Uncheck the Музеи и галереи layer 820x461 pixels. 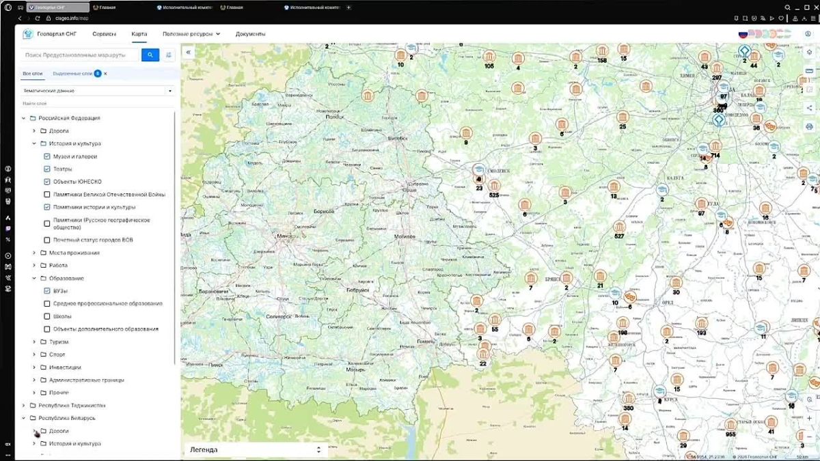pyautogui.click(x=47, y=156)
